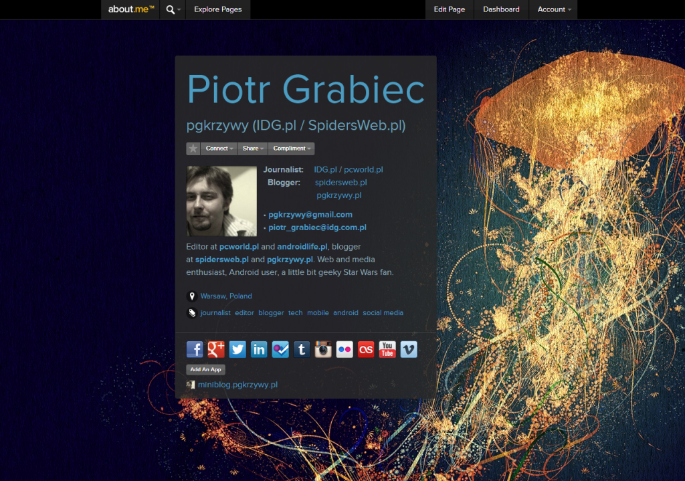Open the Twitter profile icon
The image size is (685, 481).
[237, 349]
